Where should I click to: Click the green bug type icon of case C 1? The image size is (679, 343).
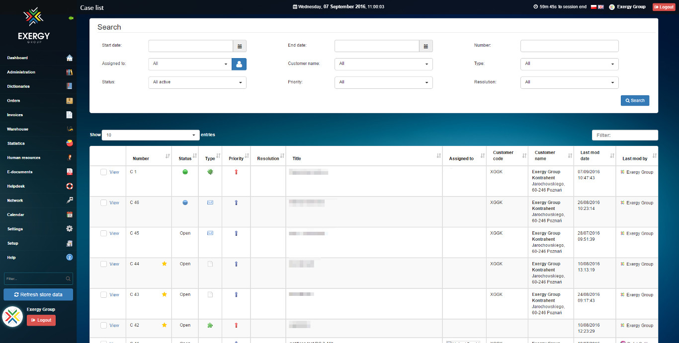click(x=210, y=172)
